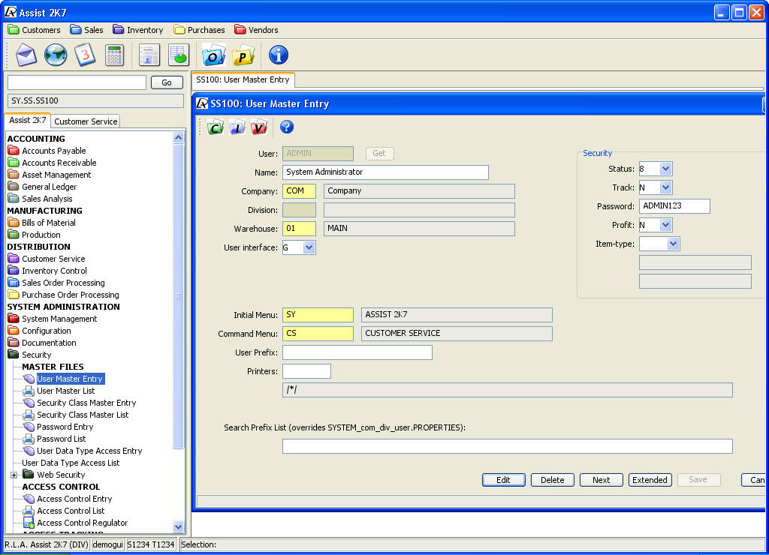Open Sales Analysis folder
This screenshot has width=769, height=555.
click(41, 199)
